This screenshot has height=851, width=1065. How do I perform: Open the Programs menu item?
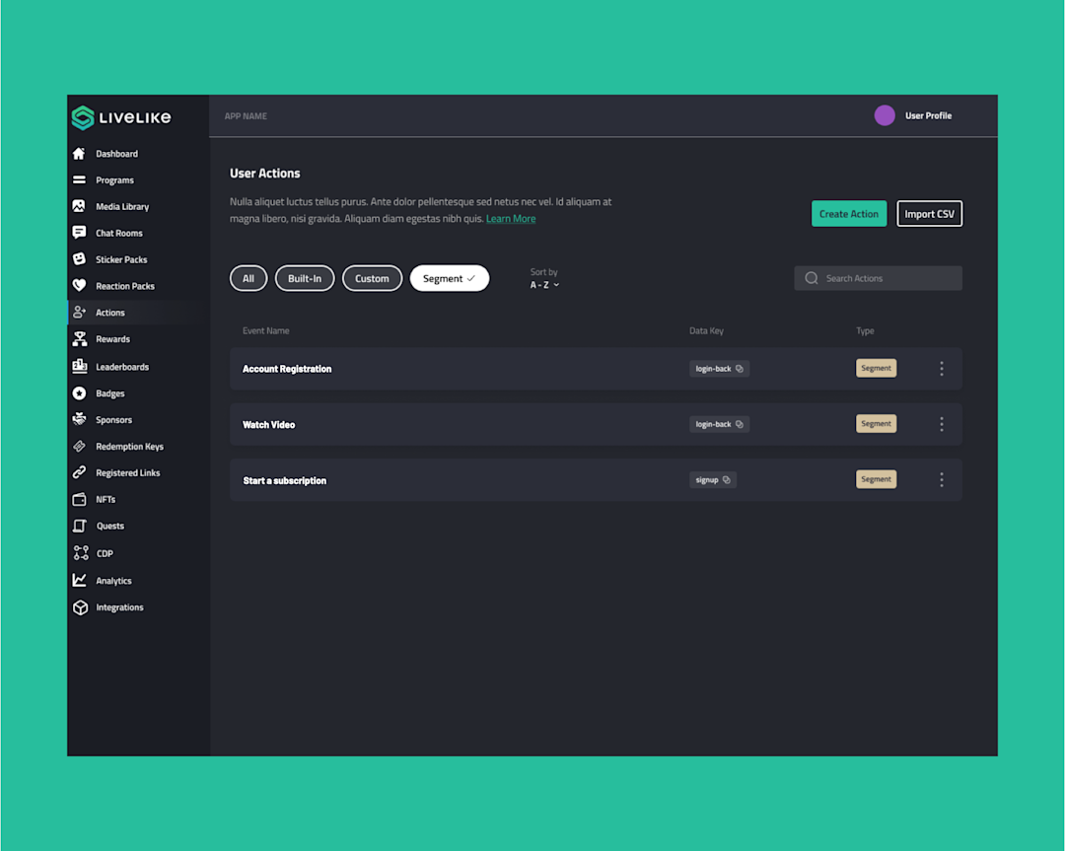click(114, 180)
